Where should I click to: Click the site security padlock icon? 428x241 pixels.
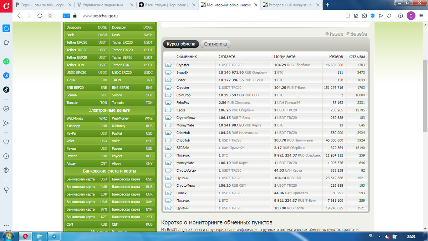[75, 16]
